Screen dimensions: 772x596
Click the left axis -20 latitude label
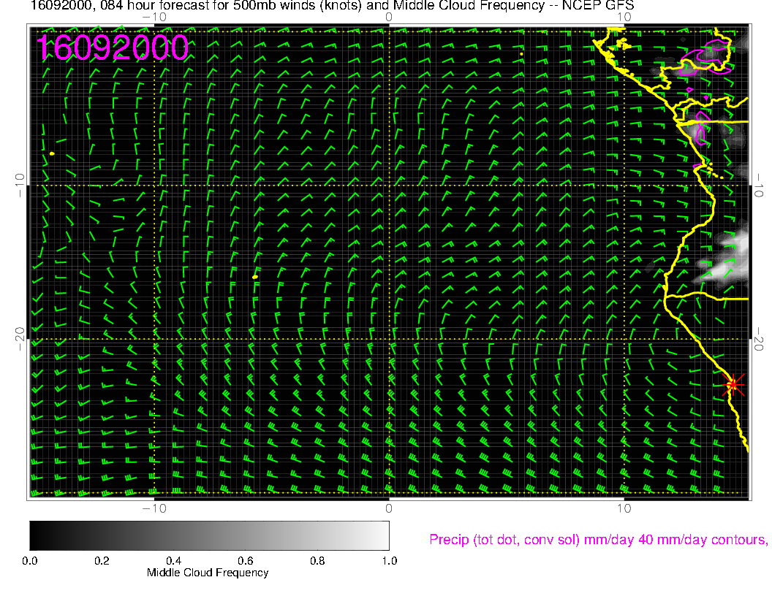pyautogui.click(x=20, y=340)
